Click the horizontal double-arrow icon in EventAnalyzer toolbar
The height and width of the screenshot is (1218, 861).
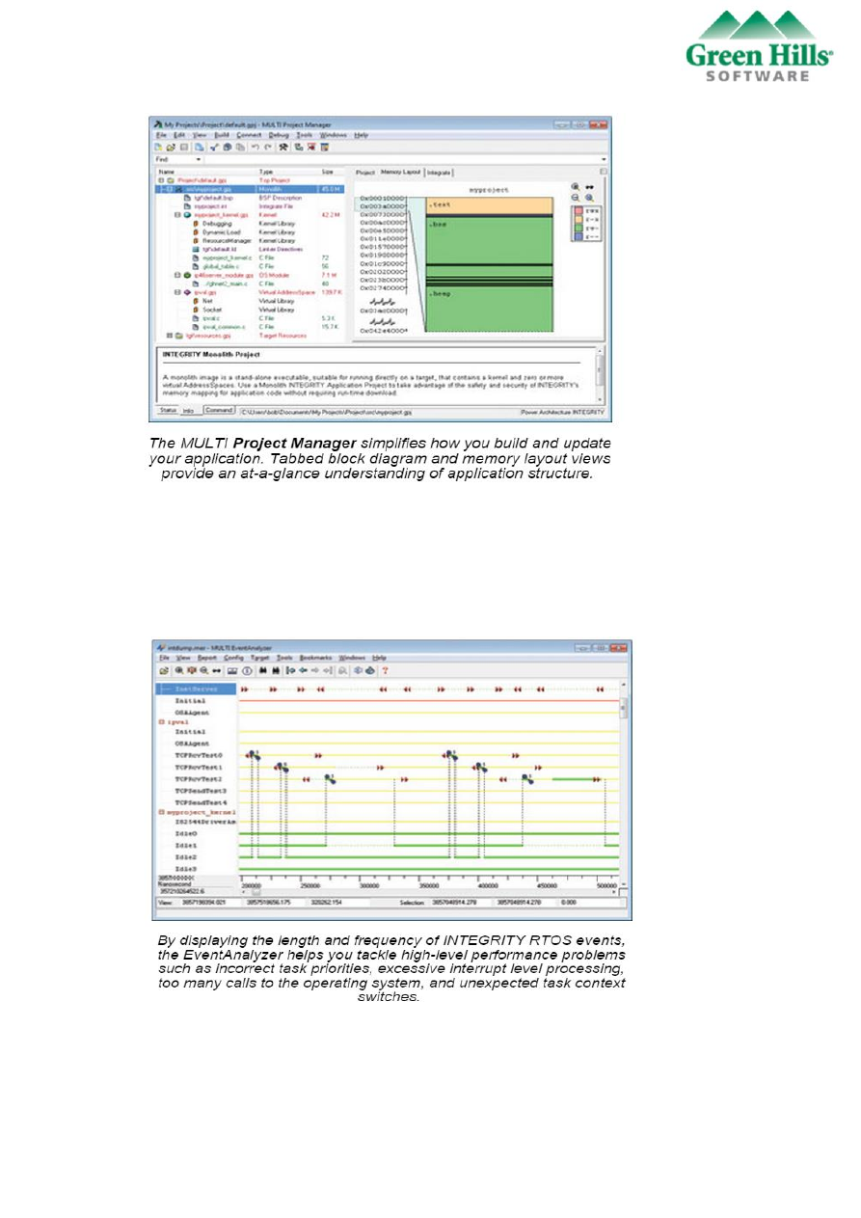(217, 669)
